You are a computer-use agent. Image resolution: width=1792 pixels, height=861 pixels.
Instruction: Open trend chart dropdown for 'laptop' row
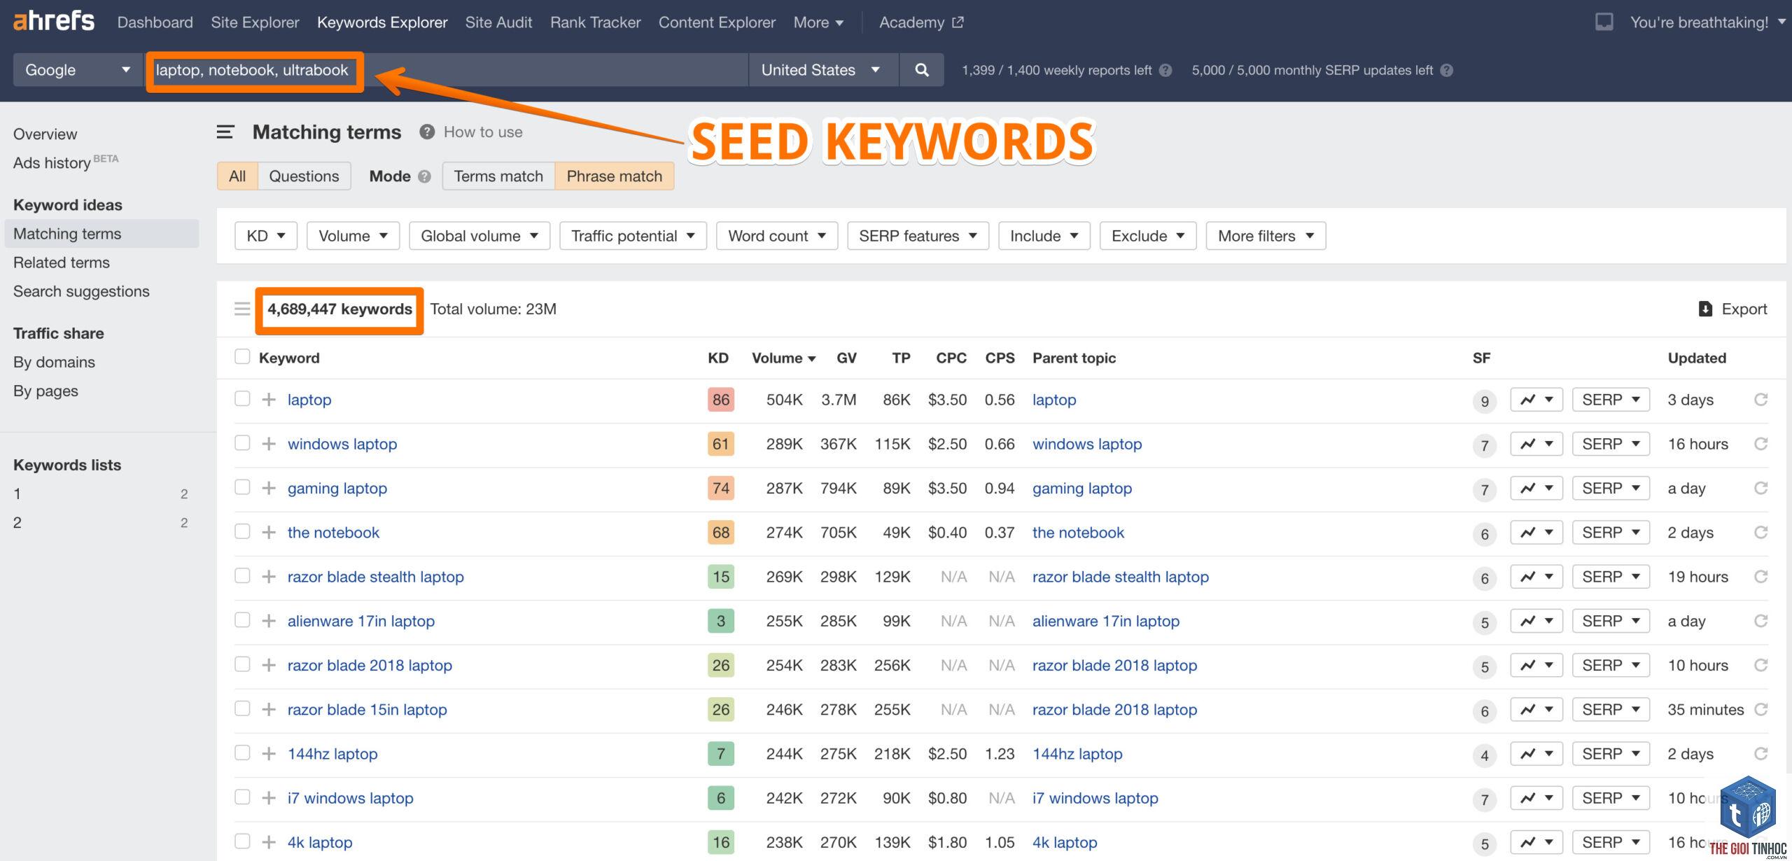pyautogui.click(x=1536, y=400)
